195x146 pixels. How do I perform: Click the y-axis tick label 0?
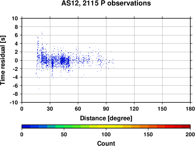tap(16, 60)
